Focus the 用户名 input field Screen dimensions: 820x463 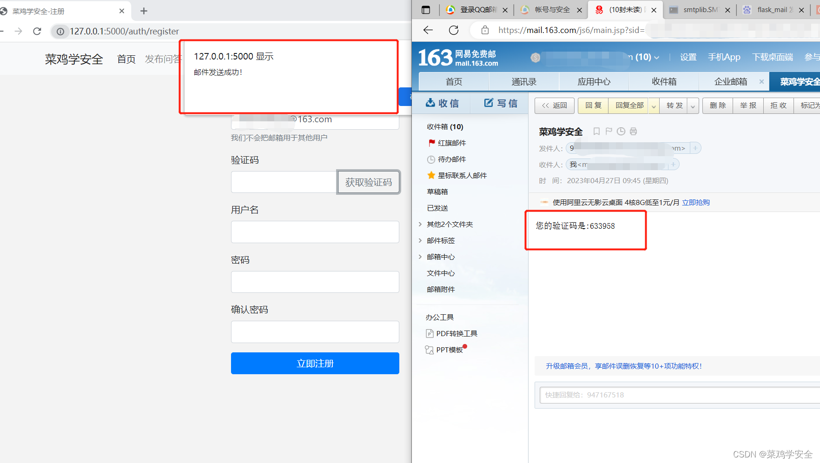point(315,232)
